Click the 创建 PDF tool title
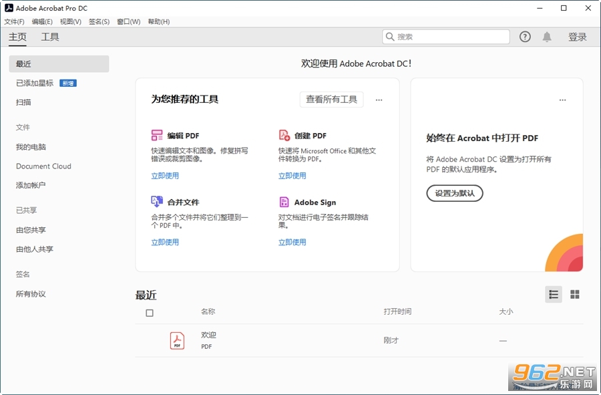Screen dimensions: 601x395 [x=311, y=136]
